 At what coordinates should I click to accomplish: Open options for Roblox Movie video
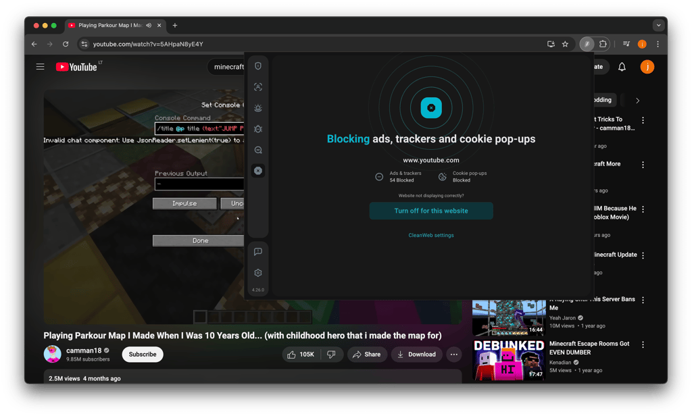pyautogui.click(x=643, y=209)
